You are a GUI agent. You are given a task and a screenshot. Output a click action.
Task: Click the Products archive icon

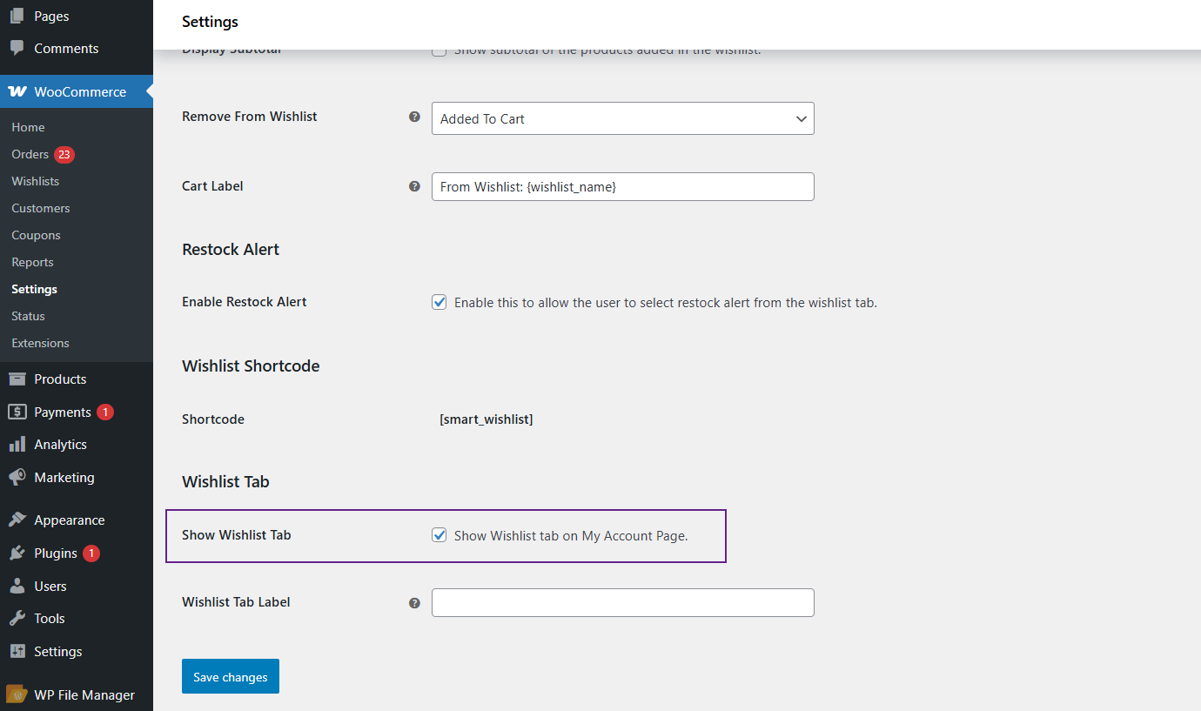pos(17,379)
